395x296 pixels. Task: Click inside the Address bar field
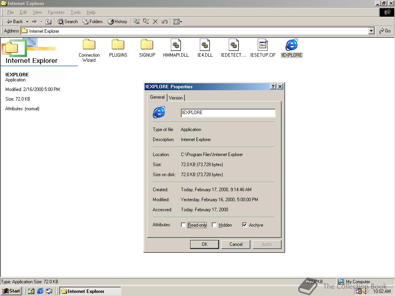pos(194,31)
